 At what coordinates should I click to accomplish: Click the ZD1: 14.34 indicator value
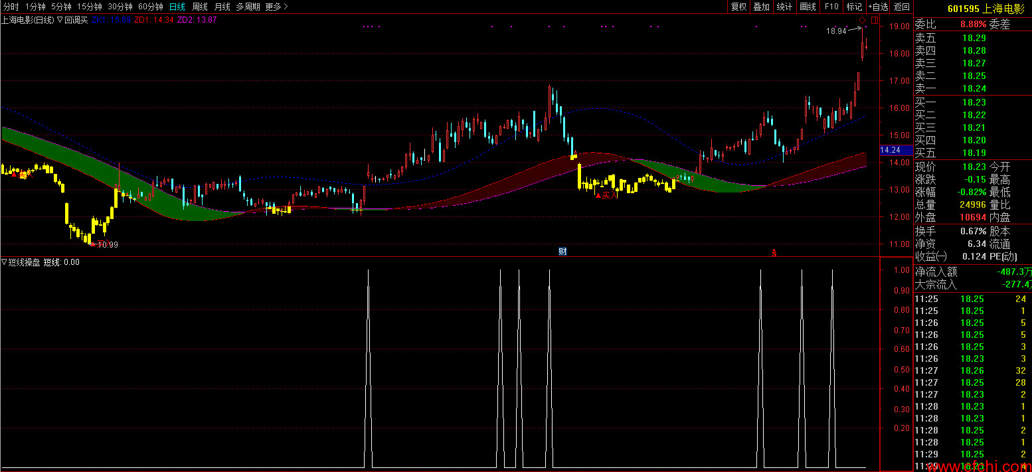click(x=153, y=20)
